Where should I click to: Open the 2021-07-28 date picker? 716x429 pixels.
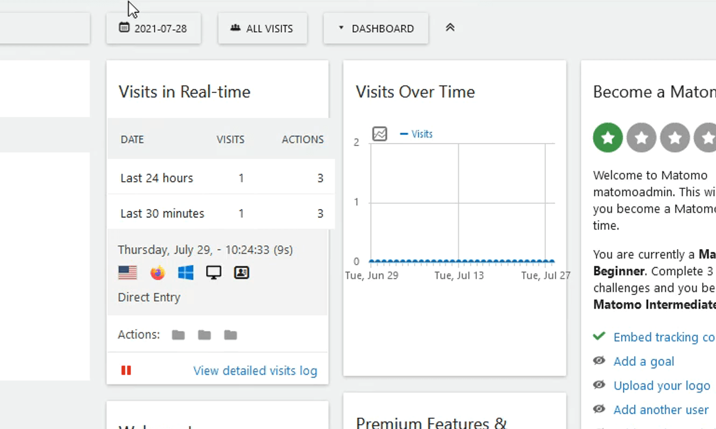pyautogui.click(x=153, y=28)
